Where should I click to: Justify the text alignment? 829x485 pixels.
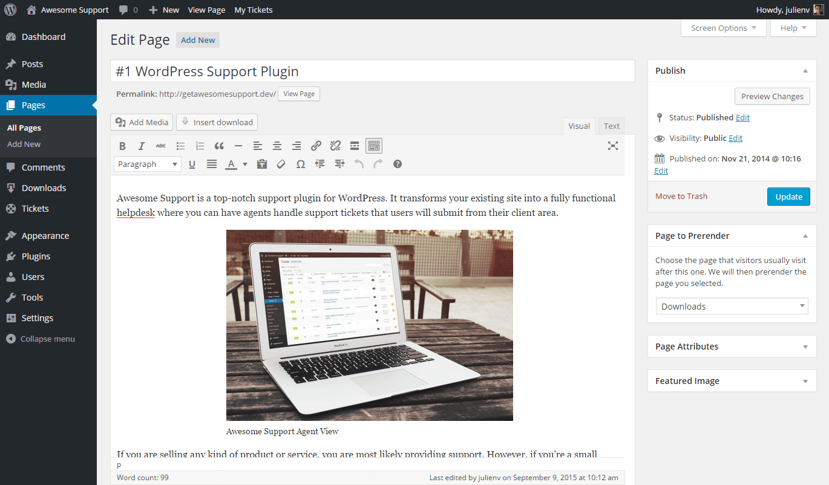(212, 164)
